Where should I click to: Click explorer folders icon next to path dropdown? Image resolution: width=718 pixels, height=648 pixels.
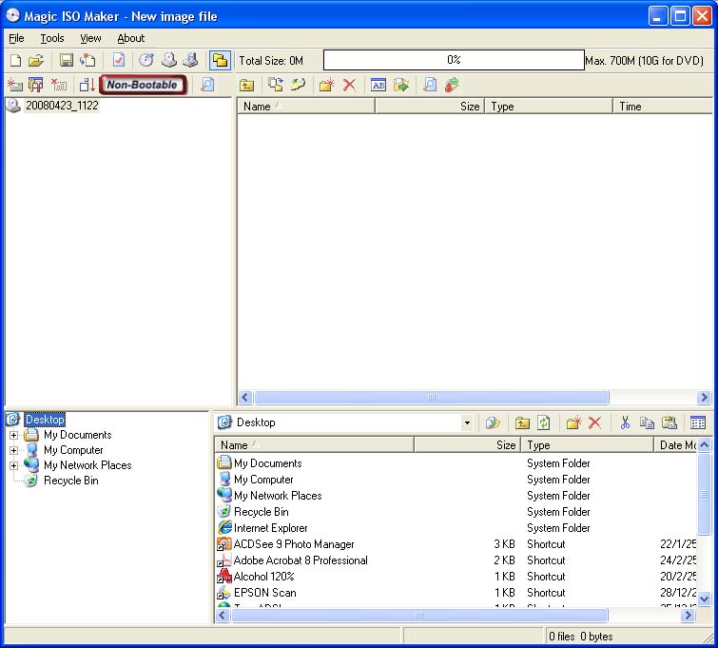[x=493, y=422]
